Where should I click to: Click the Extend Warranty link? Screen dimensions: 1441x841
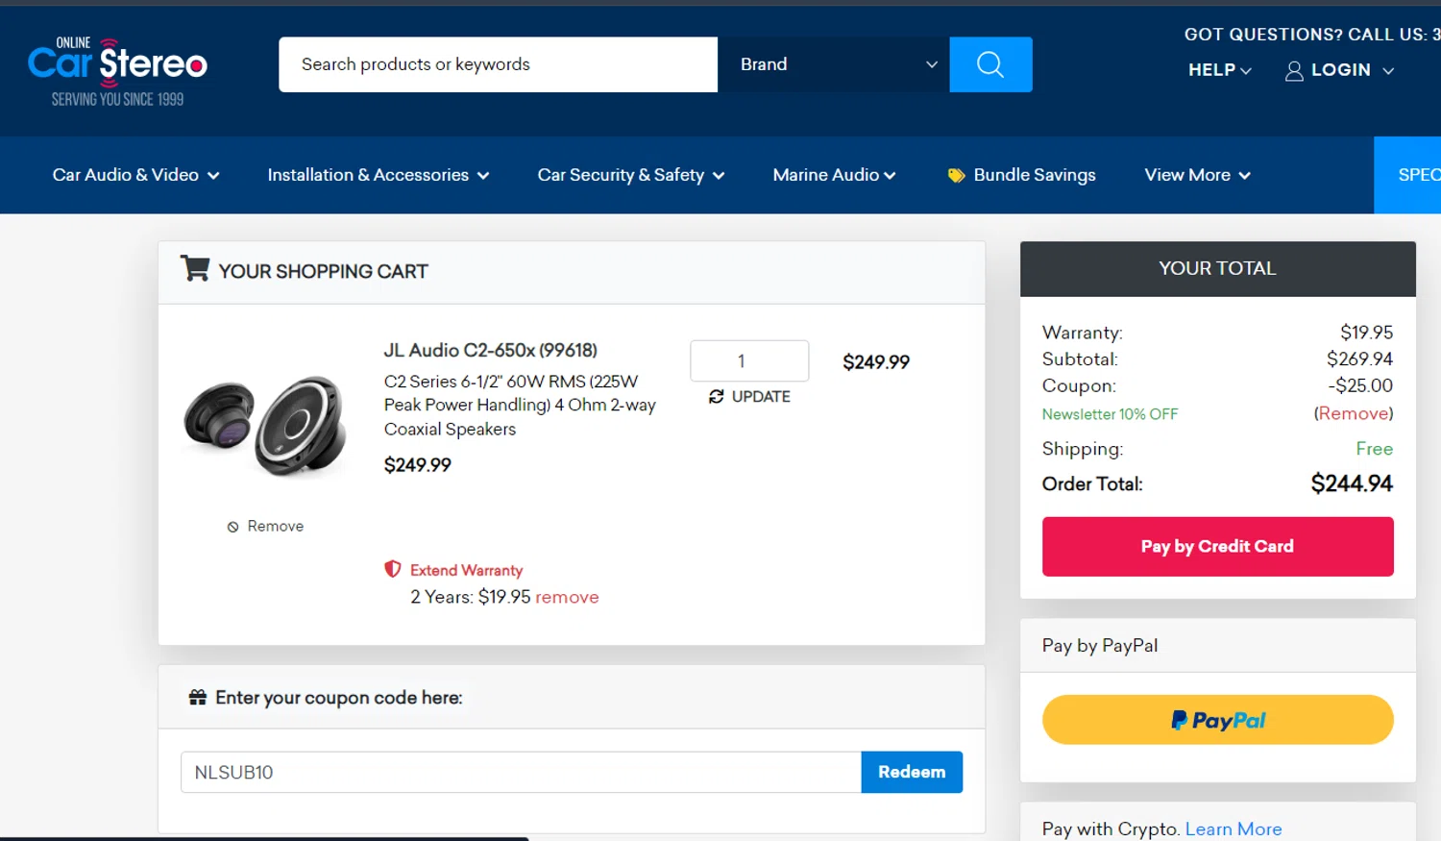pyautogui.click(x=466, y=570)
